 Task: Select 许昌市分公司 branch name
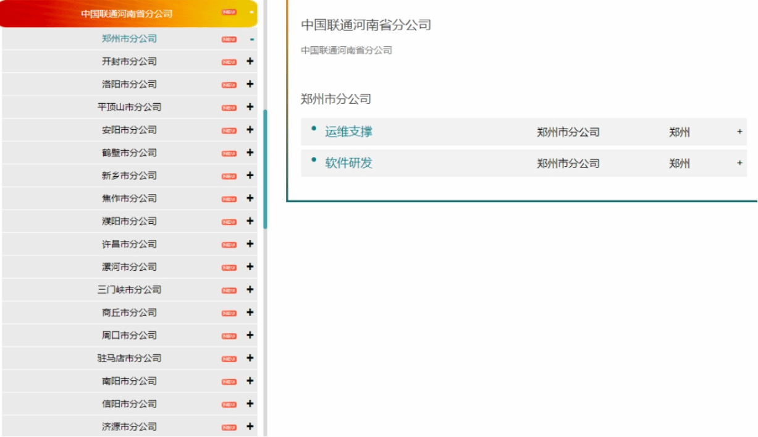click(129, 244)
